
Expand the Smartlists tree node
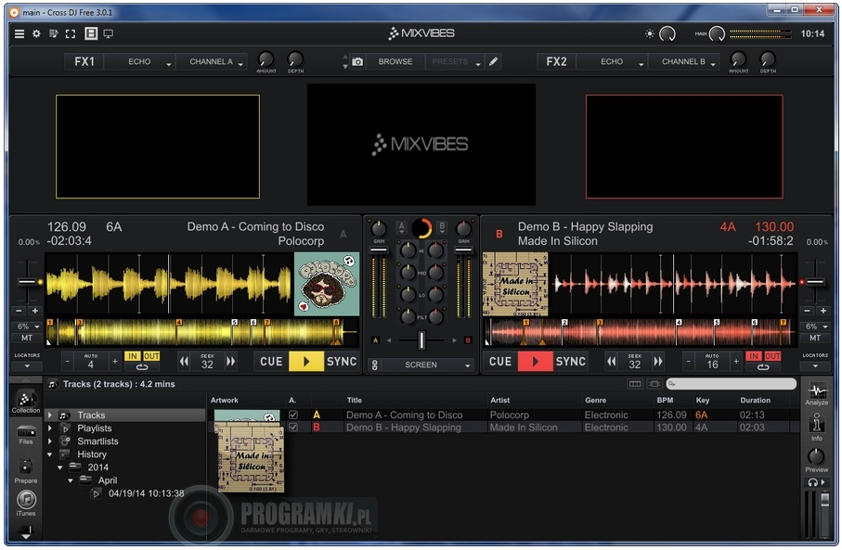pyautogui.click(x=50, y=441)
